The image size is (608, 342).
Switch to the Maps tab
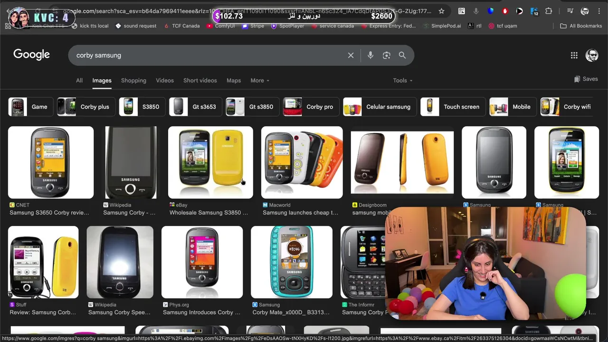234,80
